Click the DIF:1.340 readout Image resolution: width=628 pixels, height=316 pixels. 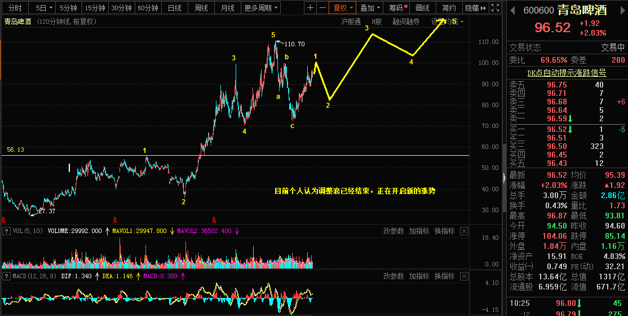click(x=77, y=276)
